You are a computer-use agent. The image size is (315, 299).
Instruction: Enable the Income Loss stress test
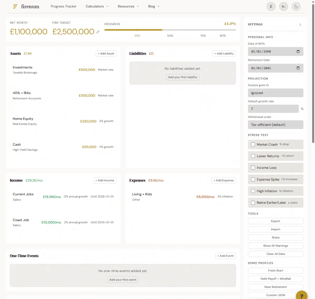253,167
